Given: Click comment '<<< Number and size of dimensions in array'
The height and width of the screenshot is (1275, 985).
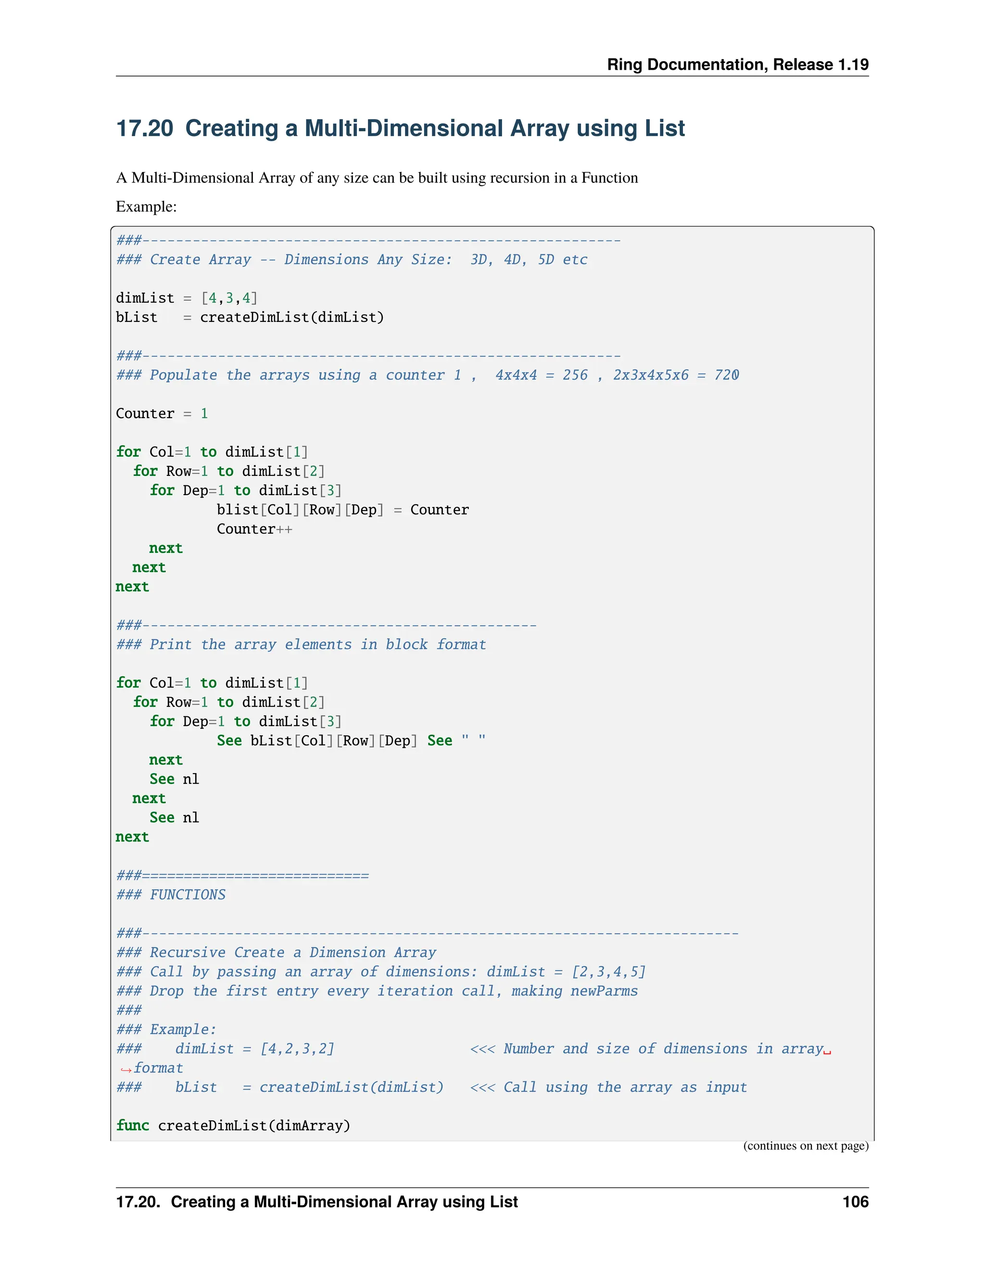Looking at the screenshot, I should pyautogui.click(x=647, y=1049).
